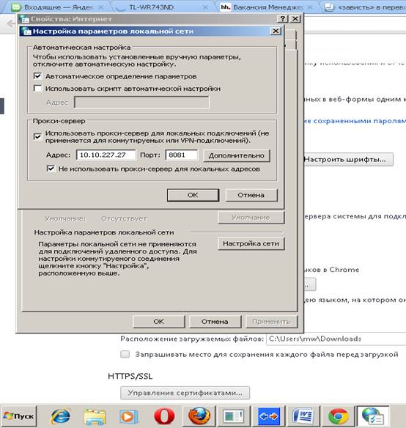Close the Свойства: Интернет window

295,19
